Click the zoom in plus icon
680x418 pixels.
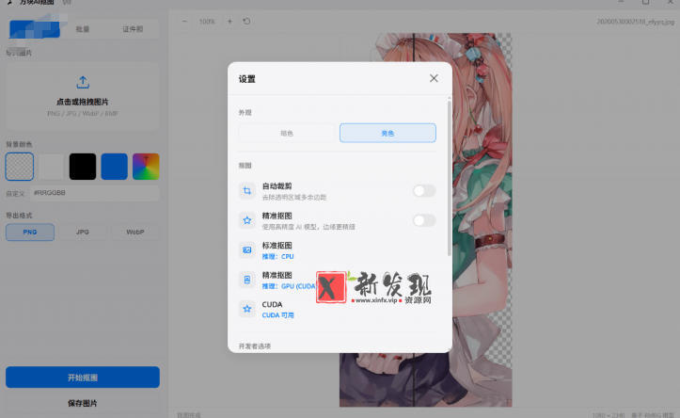click(x=229, y=22)
